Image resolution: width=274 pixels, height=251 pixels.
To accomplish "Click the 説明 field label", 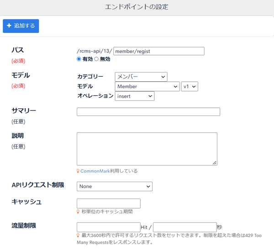I will (18, 136).
